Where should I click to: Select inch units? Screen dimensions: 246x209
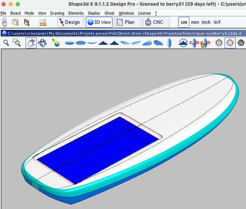click(x=206, y=22)
